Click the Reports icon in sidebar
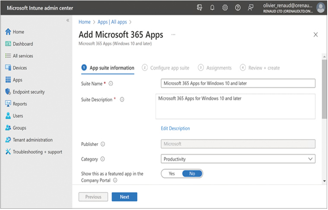The height and width of the screenshot is (210, 328). tap(8, 103)
